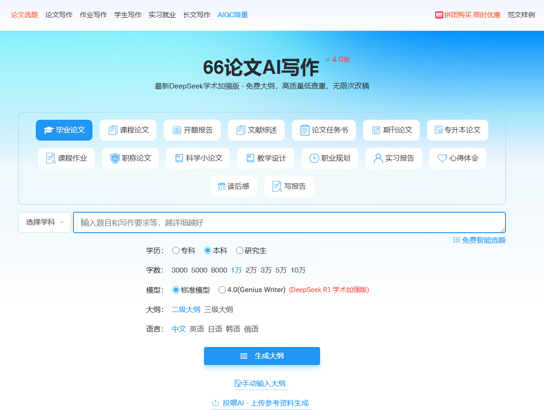Open the 选择学科 dropdown
The height and width of the screenshot is (410, 544).
pos(44,222)
